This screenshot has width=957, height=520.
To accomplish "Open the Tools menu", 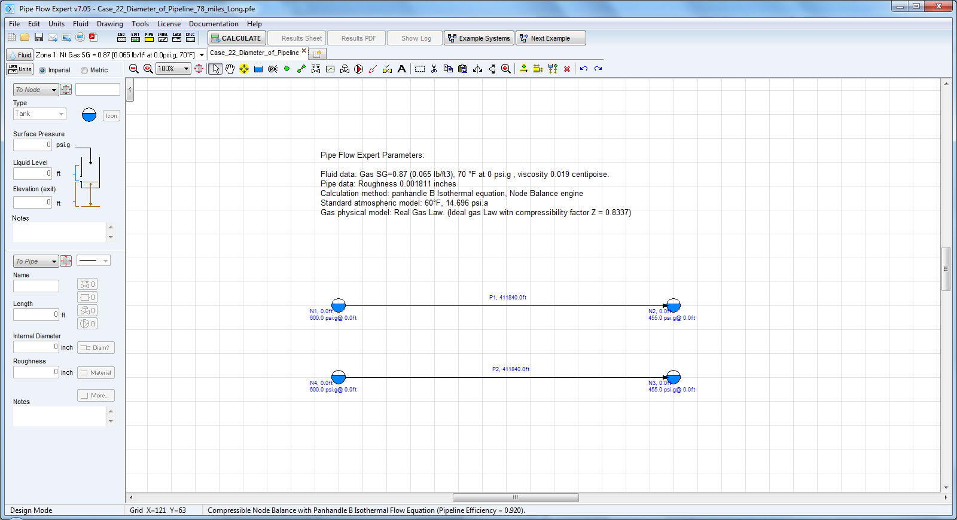I will (x=141, y=24).
